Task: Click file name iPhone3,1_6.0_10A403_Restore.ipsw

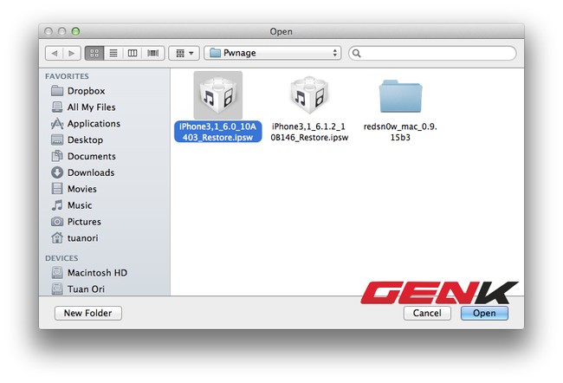Action: (x=218, y=132)
